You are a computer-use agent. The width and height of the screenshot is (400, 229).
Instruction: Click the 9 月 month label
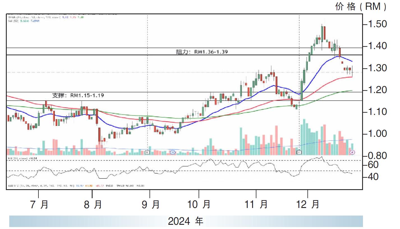pyautogui.click(x=150, y=205)
